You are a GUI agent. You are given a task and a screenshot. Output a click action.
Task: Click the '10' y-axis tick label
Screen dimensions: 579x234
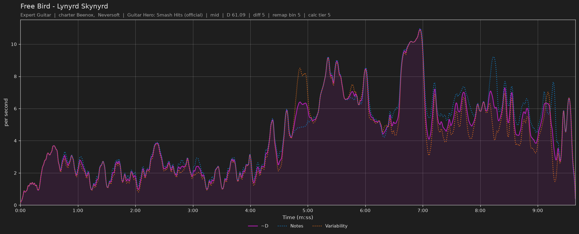tap(14, 44)
